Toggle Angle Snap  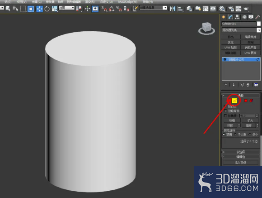pyautogui.click(x=112, y=9)
